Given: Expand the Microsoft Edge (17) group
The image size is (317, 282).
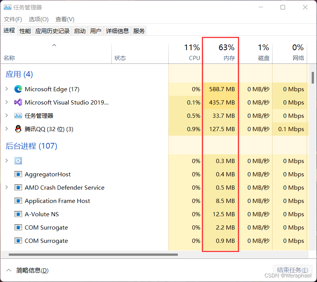Looking at the screenshot, I should pos(7,89).
